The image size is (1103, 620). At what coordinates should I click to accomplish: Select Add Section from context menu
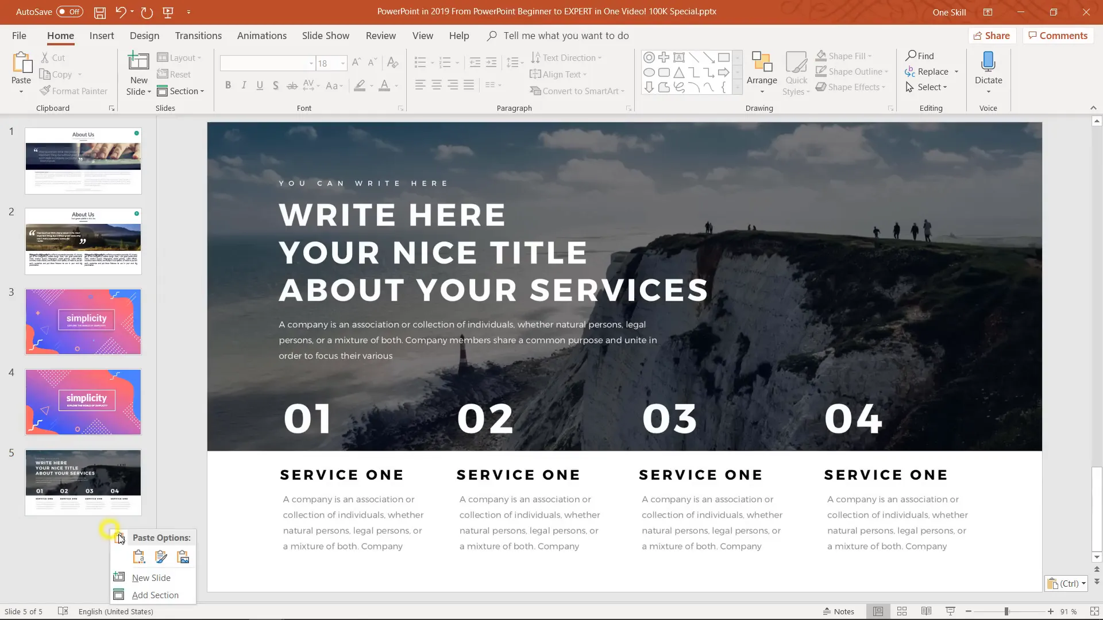point(155,595)
